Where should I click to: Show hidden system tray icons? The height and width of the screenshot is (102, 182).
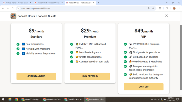pyautogui.click(x=152, y=99)
